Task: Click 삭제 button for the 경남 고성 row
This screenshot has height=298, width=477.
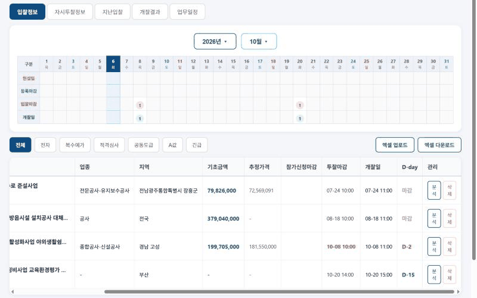Action: pyautogui.click(x=450, y=247)
